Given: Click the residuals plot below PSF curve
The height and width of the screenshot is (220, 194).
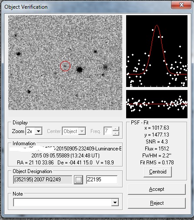Looking at the screenshot, I should 157,104.
